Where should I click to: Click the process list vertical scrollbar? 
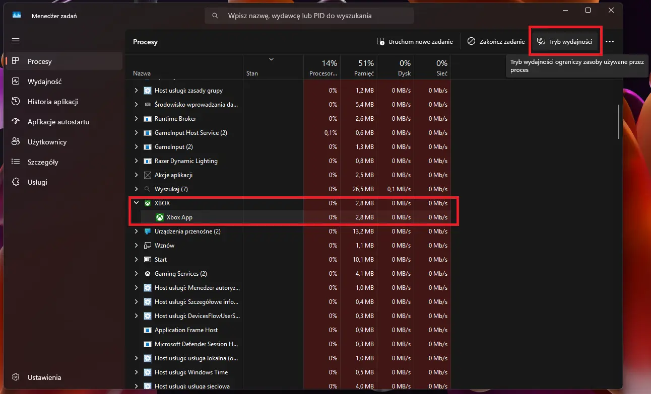(619, 122)
